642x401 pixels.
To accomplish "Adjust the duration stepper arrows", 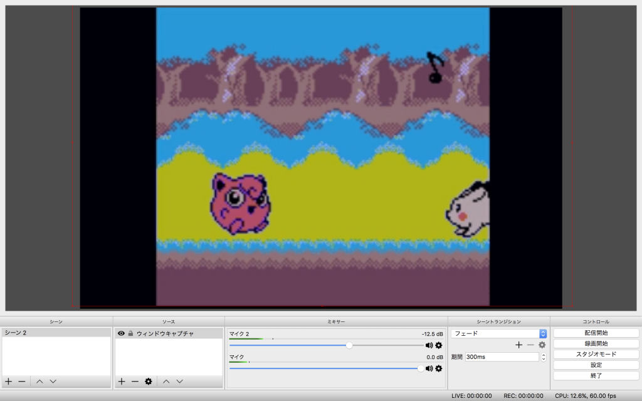I will click(x=544, y=357).
